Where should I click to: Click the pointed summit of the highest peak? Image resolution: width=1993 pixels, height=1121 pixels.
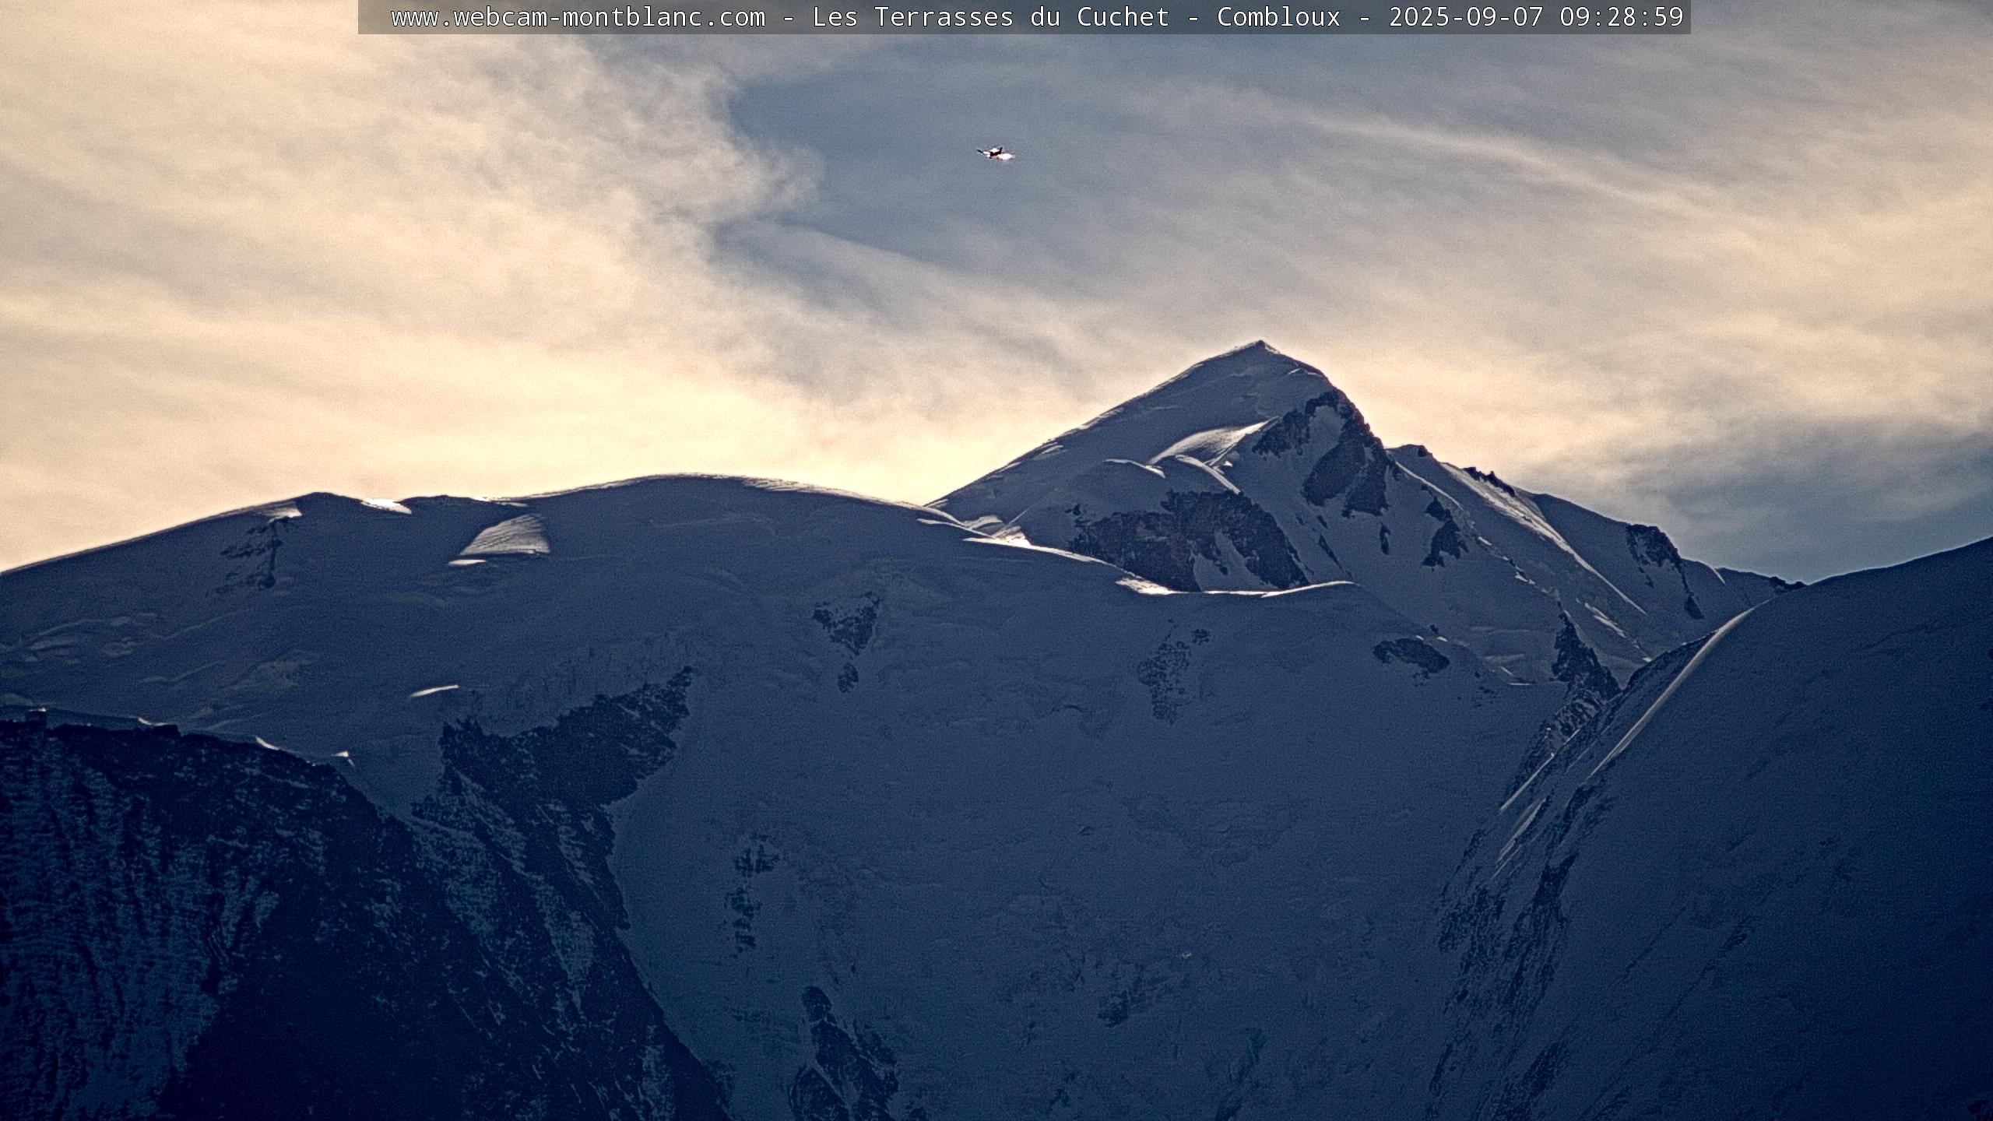pos(1259,345)
